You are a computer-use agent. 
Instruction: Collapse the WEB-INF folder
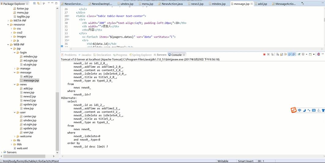8,44
